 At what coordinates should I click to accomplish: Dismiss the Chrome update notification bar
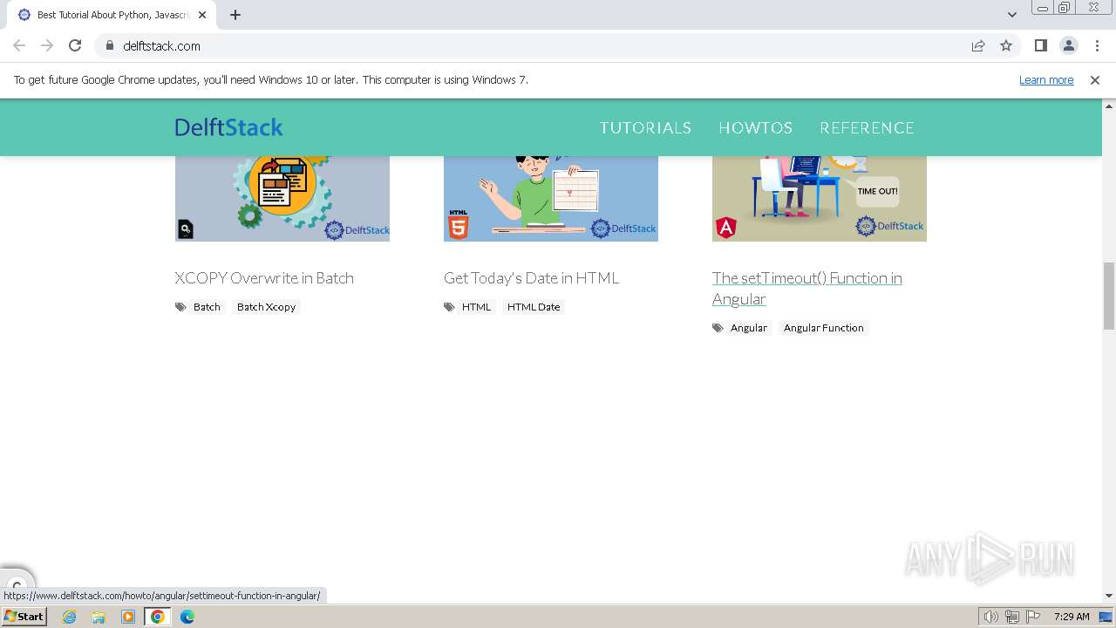(x=1095, y=79)
